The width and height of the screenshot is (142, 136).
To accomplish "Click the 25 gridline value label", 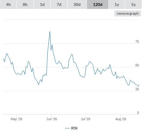I will 137,89.
